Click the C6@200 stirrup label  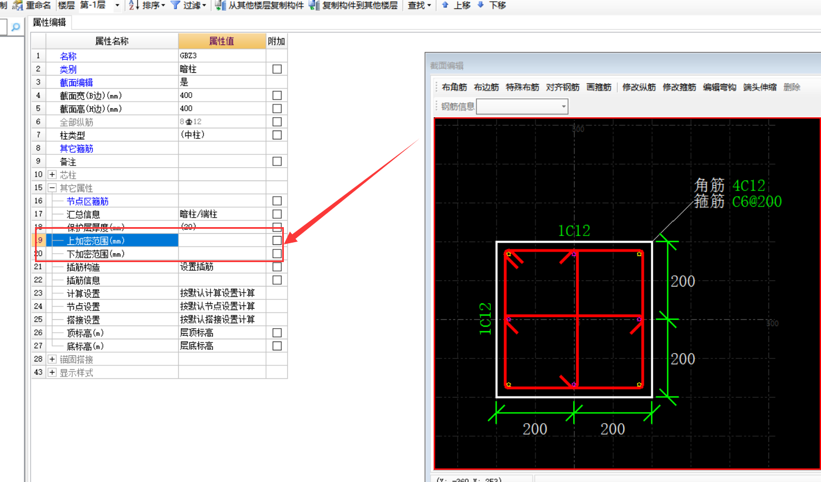757,202
